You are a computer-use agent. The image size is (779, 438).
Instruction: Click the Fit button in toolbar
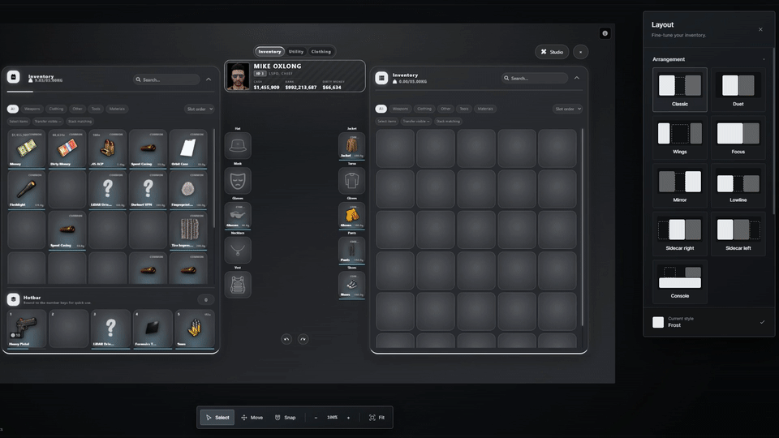[377, 418]
